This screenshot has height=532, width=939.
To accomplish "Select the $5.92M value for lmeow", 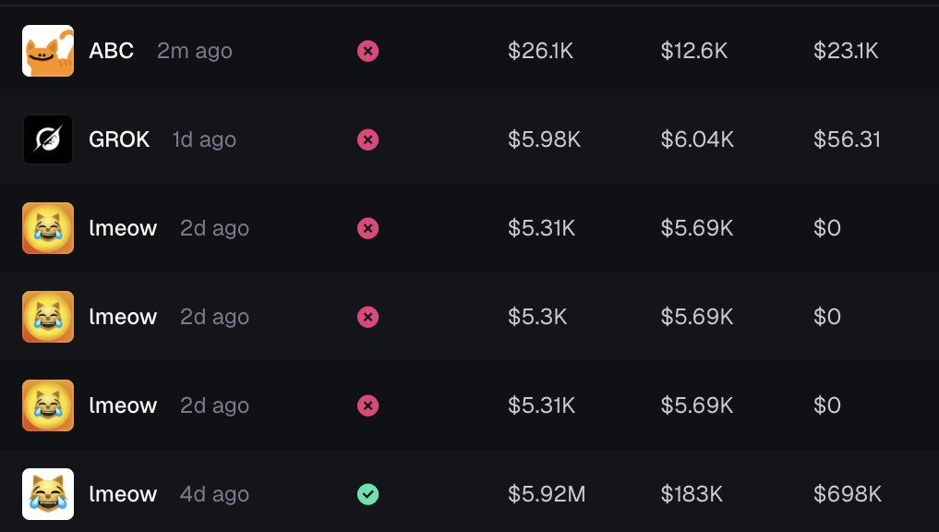I will pyautogui.click(x=547, y=494).
